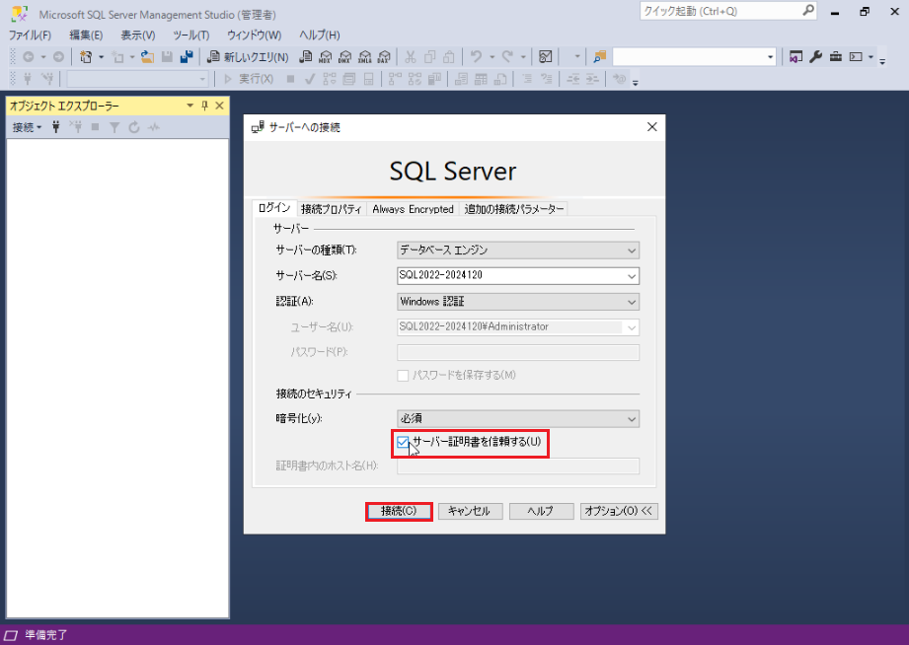Click the 接続(C) button
The height and width of the screenshot is (645, 909).
coord(399,511)
